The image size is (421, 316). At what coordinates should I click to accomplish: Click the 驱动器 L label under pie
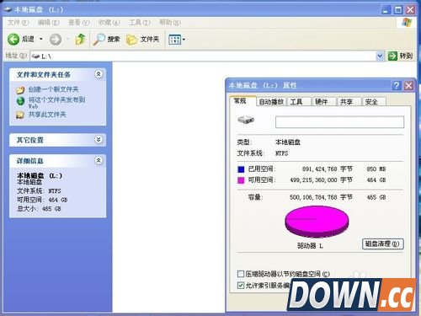[x=310, y=246]
